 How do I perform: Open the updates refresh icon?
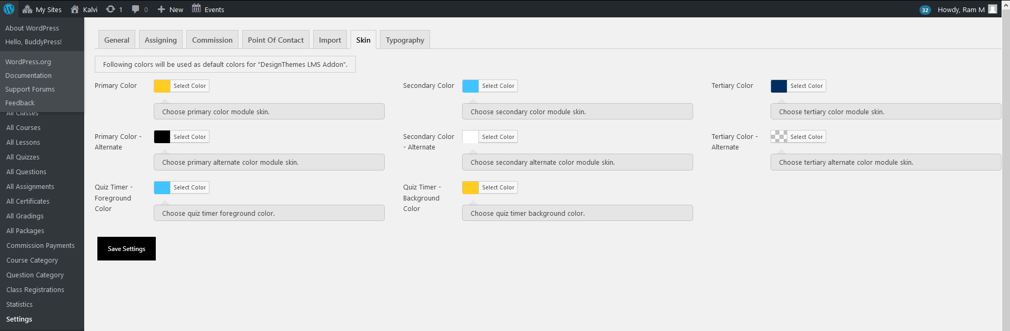tap(111, 9)
